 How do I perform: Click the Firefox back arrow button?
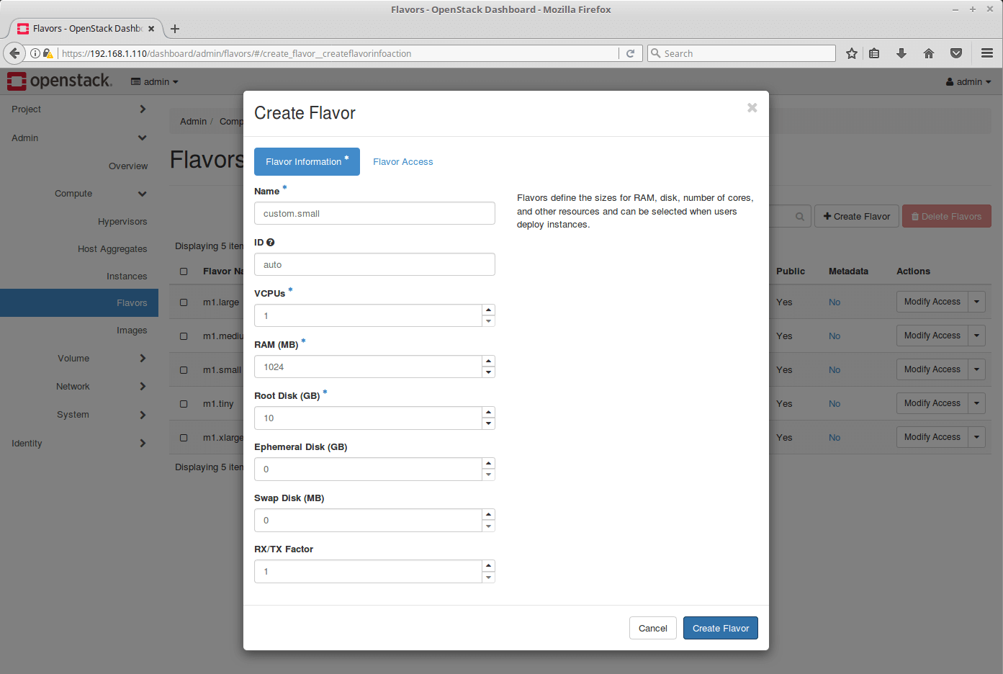(x=14, y=53)
